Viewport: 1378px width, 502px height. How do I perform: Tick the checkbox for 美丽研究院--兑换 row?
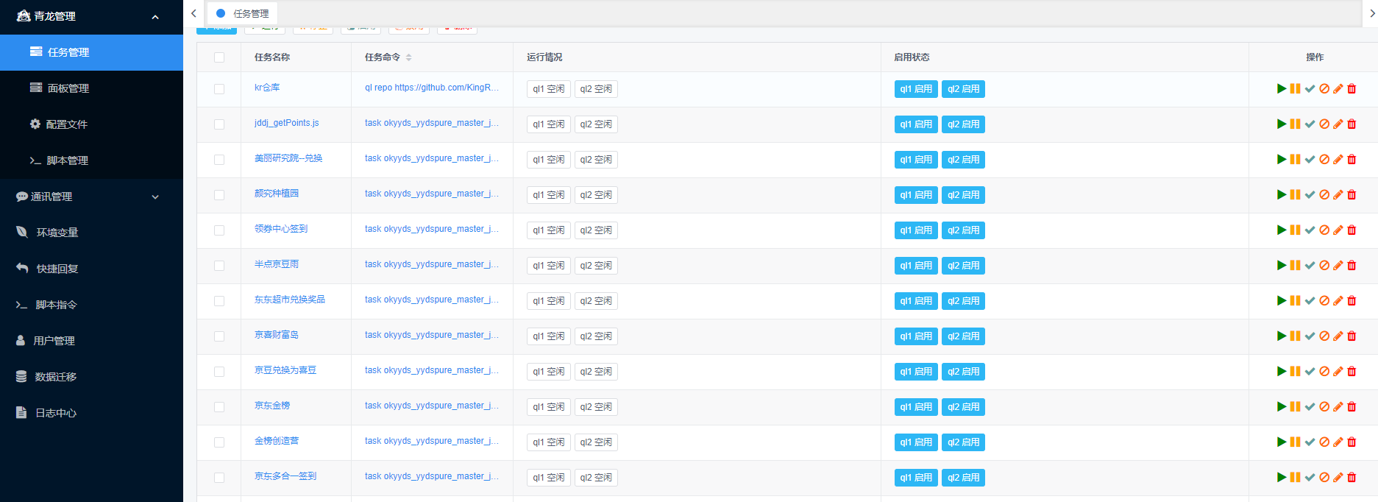pos(219,160)
